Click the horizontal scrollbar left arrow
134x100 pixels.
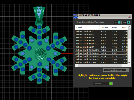[76, 66]
